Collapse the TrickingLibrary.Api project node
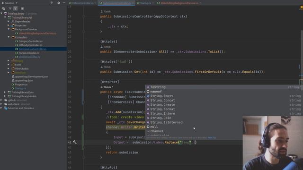The width and height of the screenshot is (303, 170). click(x=5, y=17)
